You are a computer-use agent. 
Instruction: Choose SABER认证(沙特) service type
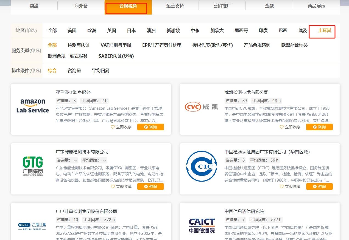(116, 56)
